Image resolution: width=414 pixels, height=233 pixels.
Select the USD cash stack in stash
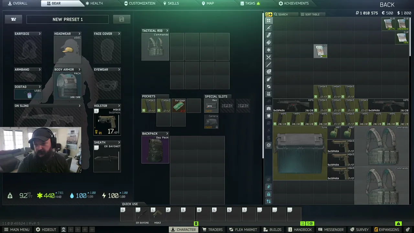pos(321,51)
